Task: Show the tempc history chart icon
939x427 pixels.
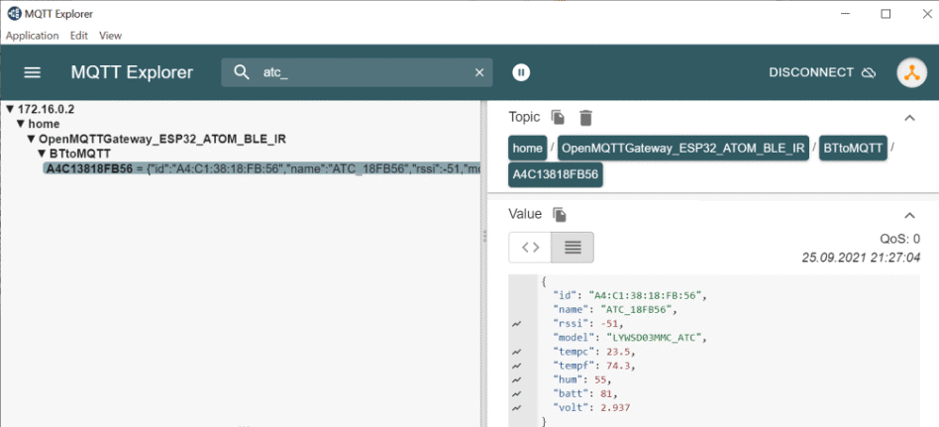Action: pyautogui.click(x=517, y=352)
